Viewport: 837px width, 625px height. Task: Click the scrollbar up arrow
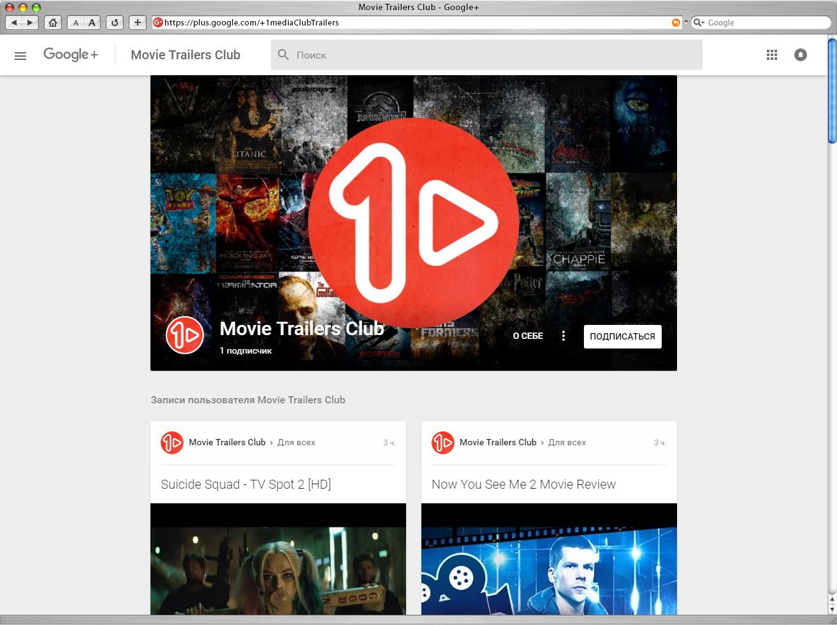pyautogui.click(x=832, y=600)
